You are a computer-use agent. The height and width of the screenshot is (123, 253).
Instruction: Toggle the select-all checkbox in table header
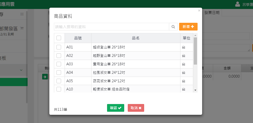coord(59,38)
